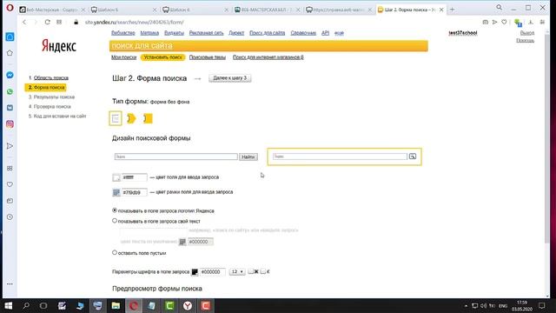The width and height of the screenshot is (556, 313).
Task: Open Windows search from taskbar
Action: pos(26,306)
